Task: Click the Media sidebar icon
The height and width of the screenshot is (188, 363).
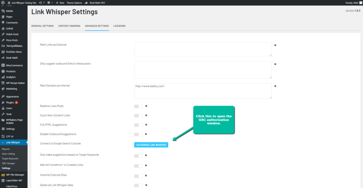Action: tap(3, 11)
